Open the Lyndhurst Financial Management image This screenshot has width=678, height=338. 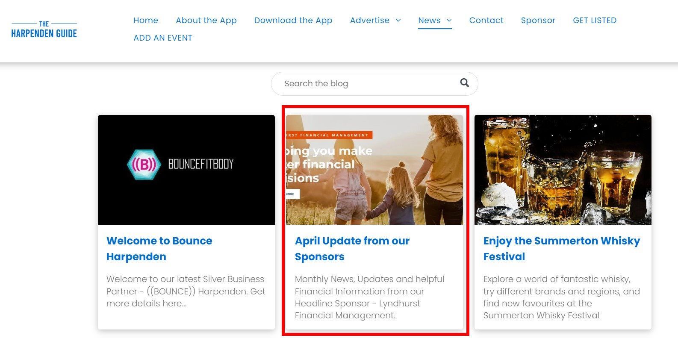coord(374,170)
